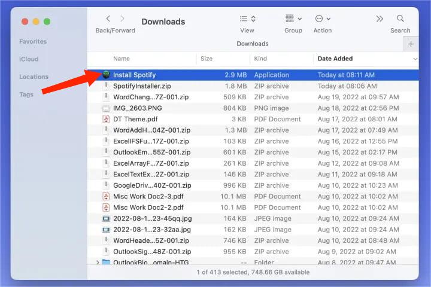Click the 2022-08-1...23-45qq.jpg image icon
This screenshot has width=431, height=287.
pyautogui.click(x=106, y=219)
